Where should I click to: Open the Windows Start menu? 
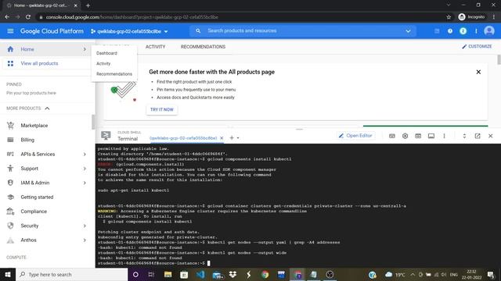click(8, 274)
